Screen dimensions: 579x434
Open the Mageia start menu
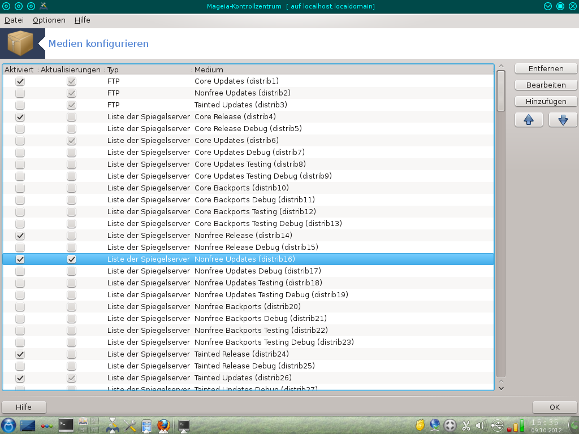(8, 425)
